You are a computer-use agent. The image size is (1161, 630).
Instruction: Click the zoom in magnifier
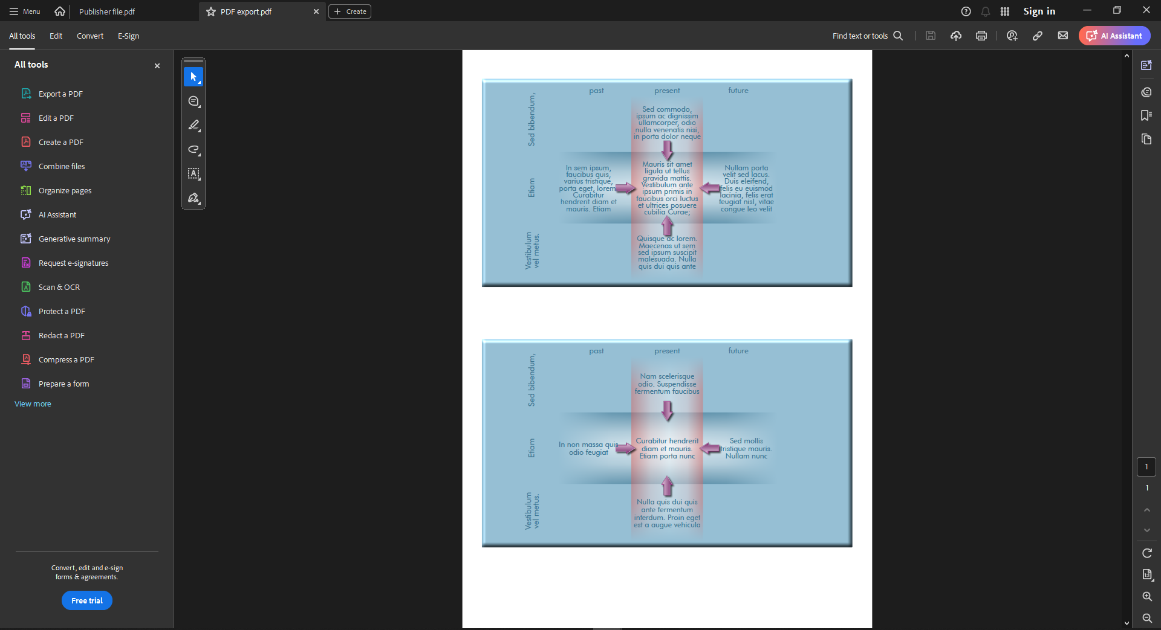1146,596
